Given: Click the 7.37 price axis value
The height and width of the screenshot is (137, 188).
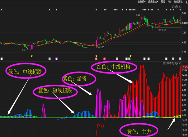Looking at the screenshot, I should point(184,33).
